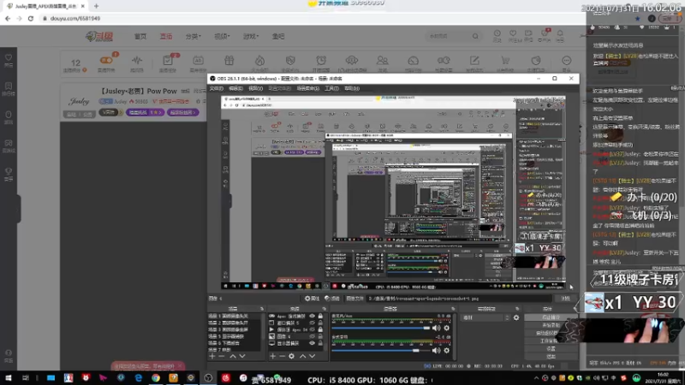Viewport: 685px width, 385px height.
Task: Open source Filters (滤镜) in OBS toolbar
Action: (x=332, y=299)
